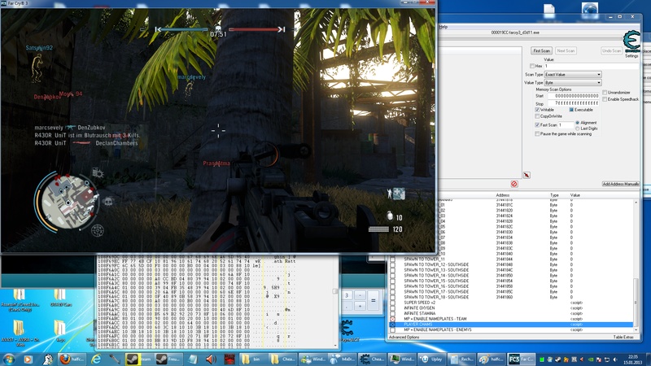Open the Help menu in Cheat Engine
Viewport: 651px width, 366px height.
(443, 27)
